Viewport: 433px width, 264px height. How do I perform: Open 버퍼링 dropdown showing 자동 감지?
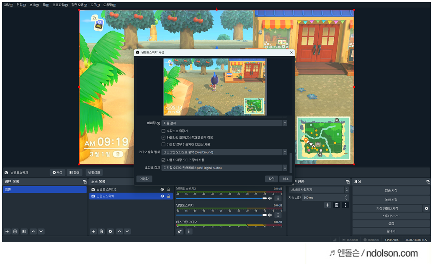(x=224, y=123)
